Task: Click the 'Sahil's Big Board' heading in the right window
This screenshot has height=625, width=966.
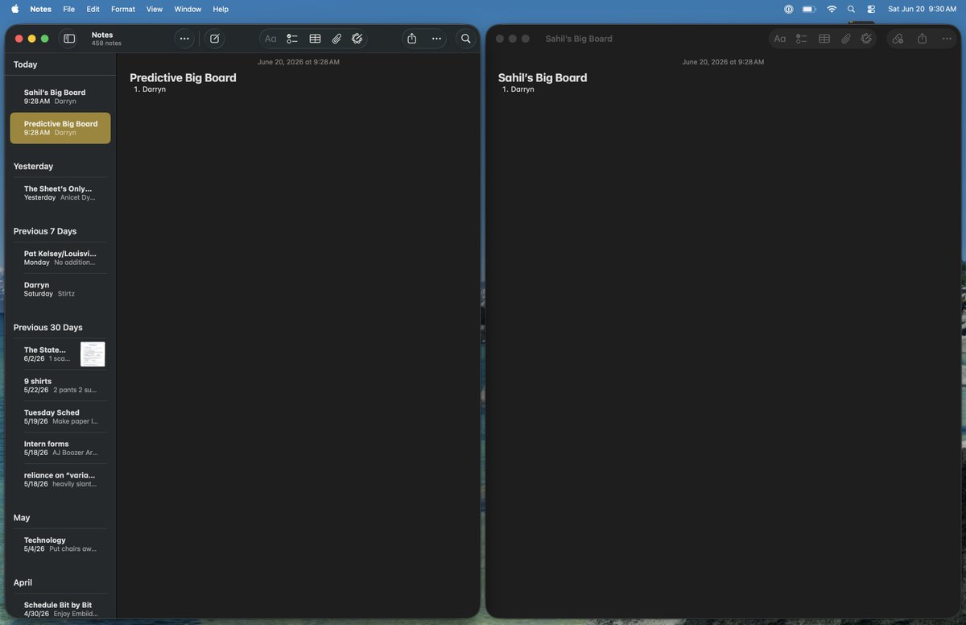Action: click(543, 78)
